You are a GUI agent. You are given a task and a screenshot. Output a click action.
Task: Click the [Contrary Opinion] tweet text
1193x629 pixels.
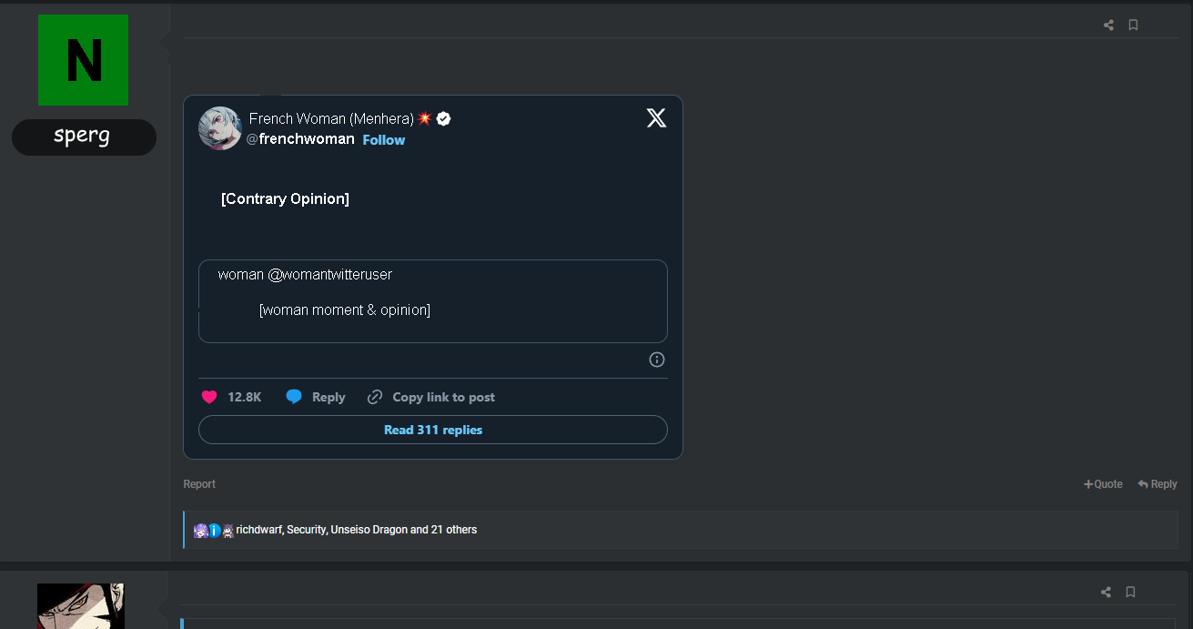[285, 198]
